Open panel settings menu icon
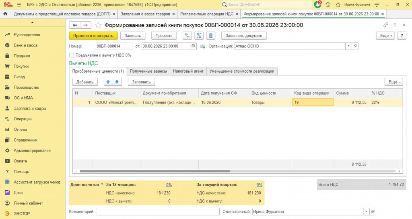 [377, 5]
